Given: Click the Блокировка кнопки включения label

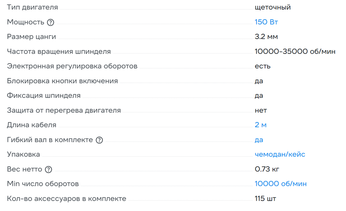Looking at the screenshot, I should (62, 81).
